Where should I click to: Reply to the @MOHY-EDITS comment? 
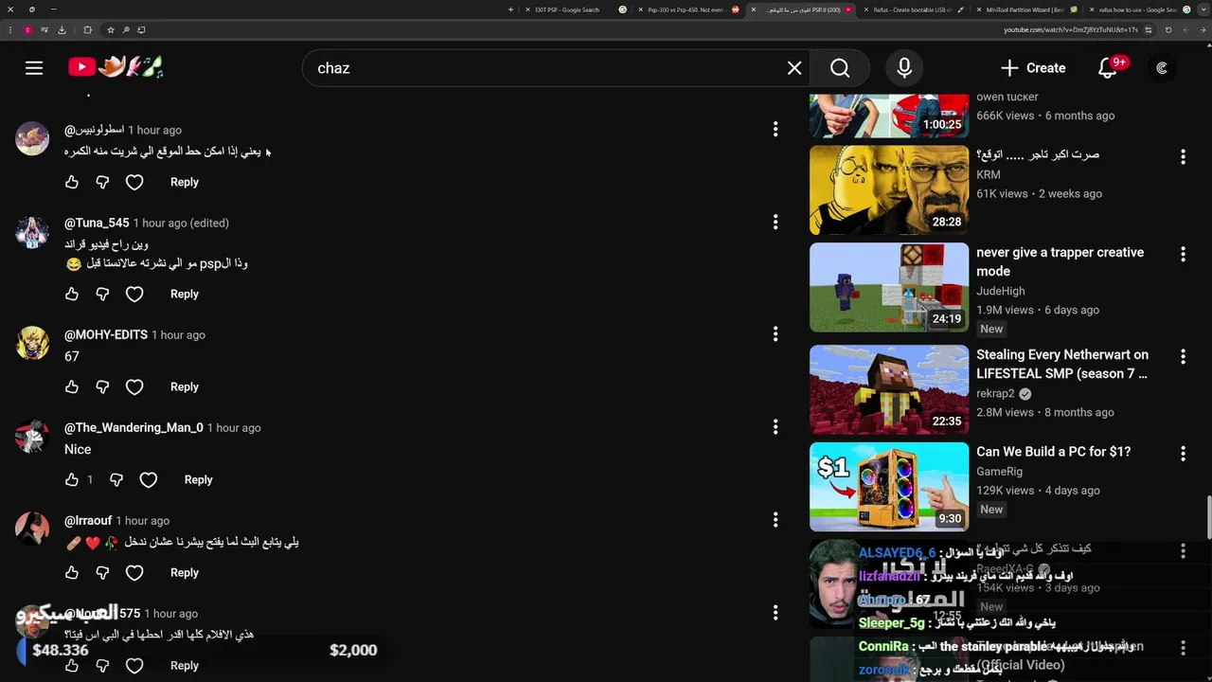185,386
